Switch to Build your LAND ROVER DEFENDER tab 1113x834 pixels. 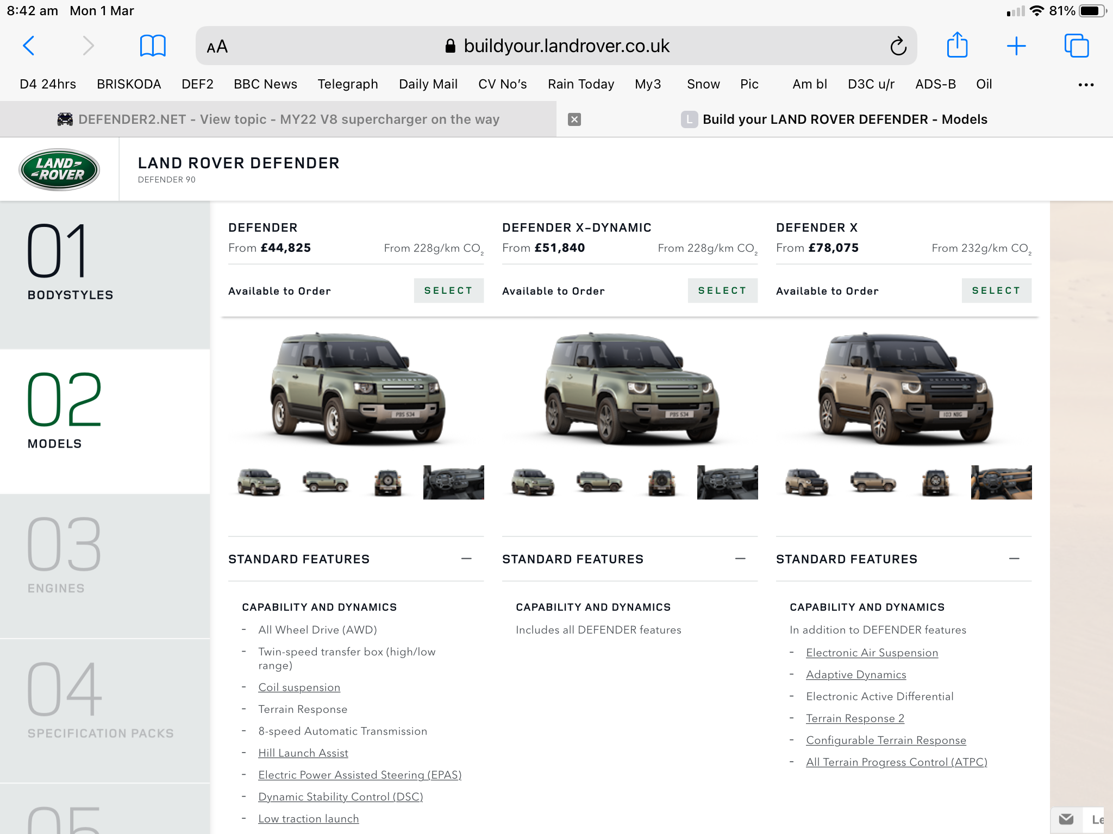coord(834,119)
